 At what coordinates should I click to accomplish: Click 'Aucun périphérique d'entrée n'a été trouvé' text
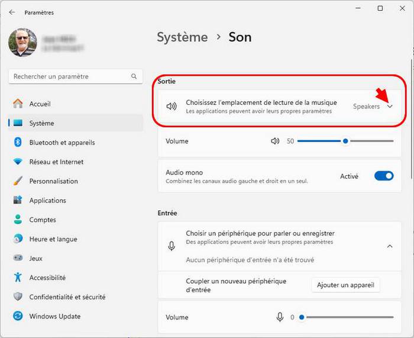[x=250, y=260]
